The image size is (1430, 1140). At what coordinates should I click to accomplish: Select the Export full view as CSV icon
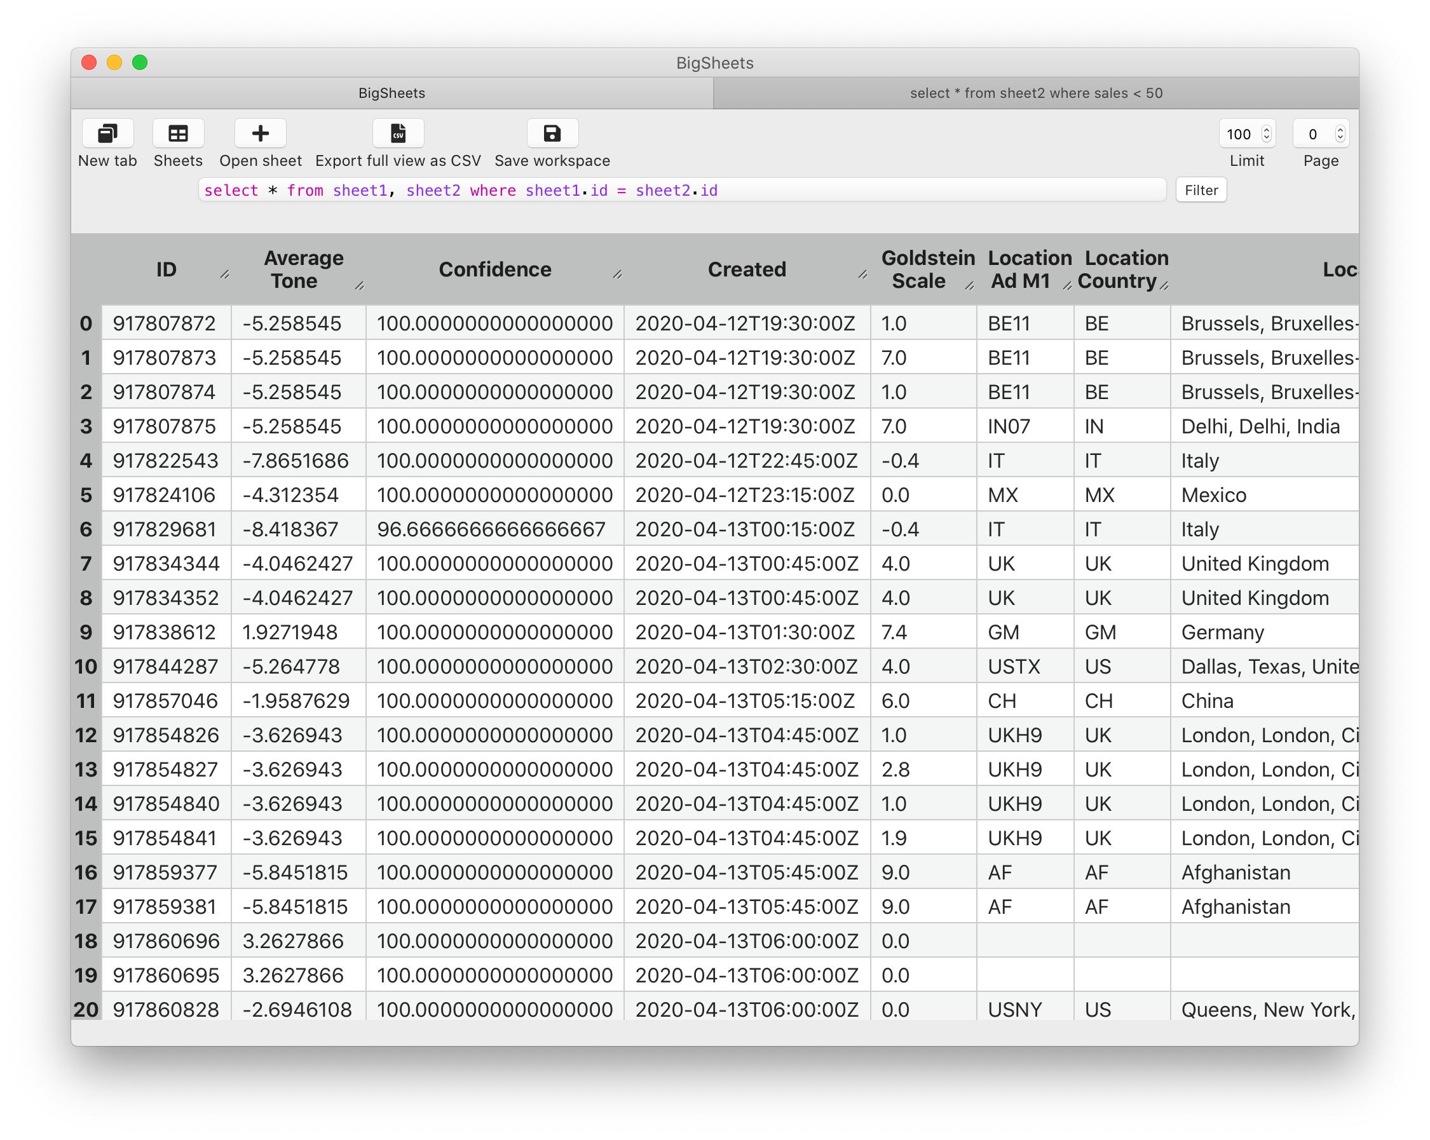coord(395,134)
